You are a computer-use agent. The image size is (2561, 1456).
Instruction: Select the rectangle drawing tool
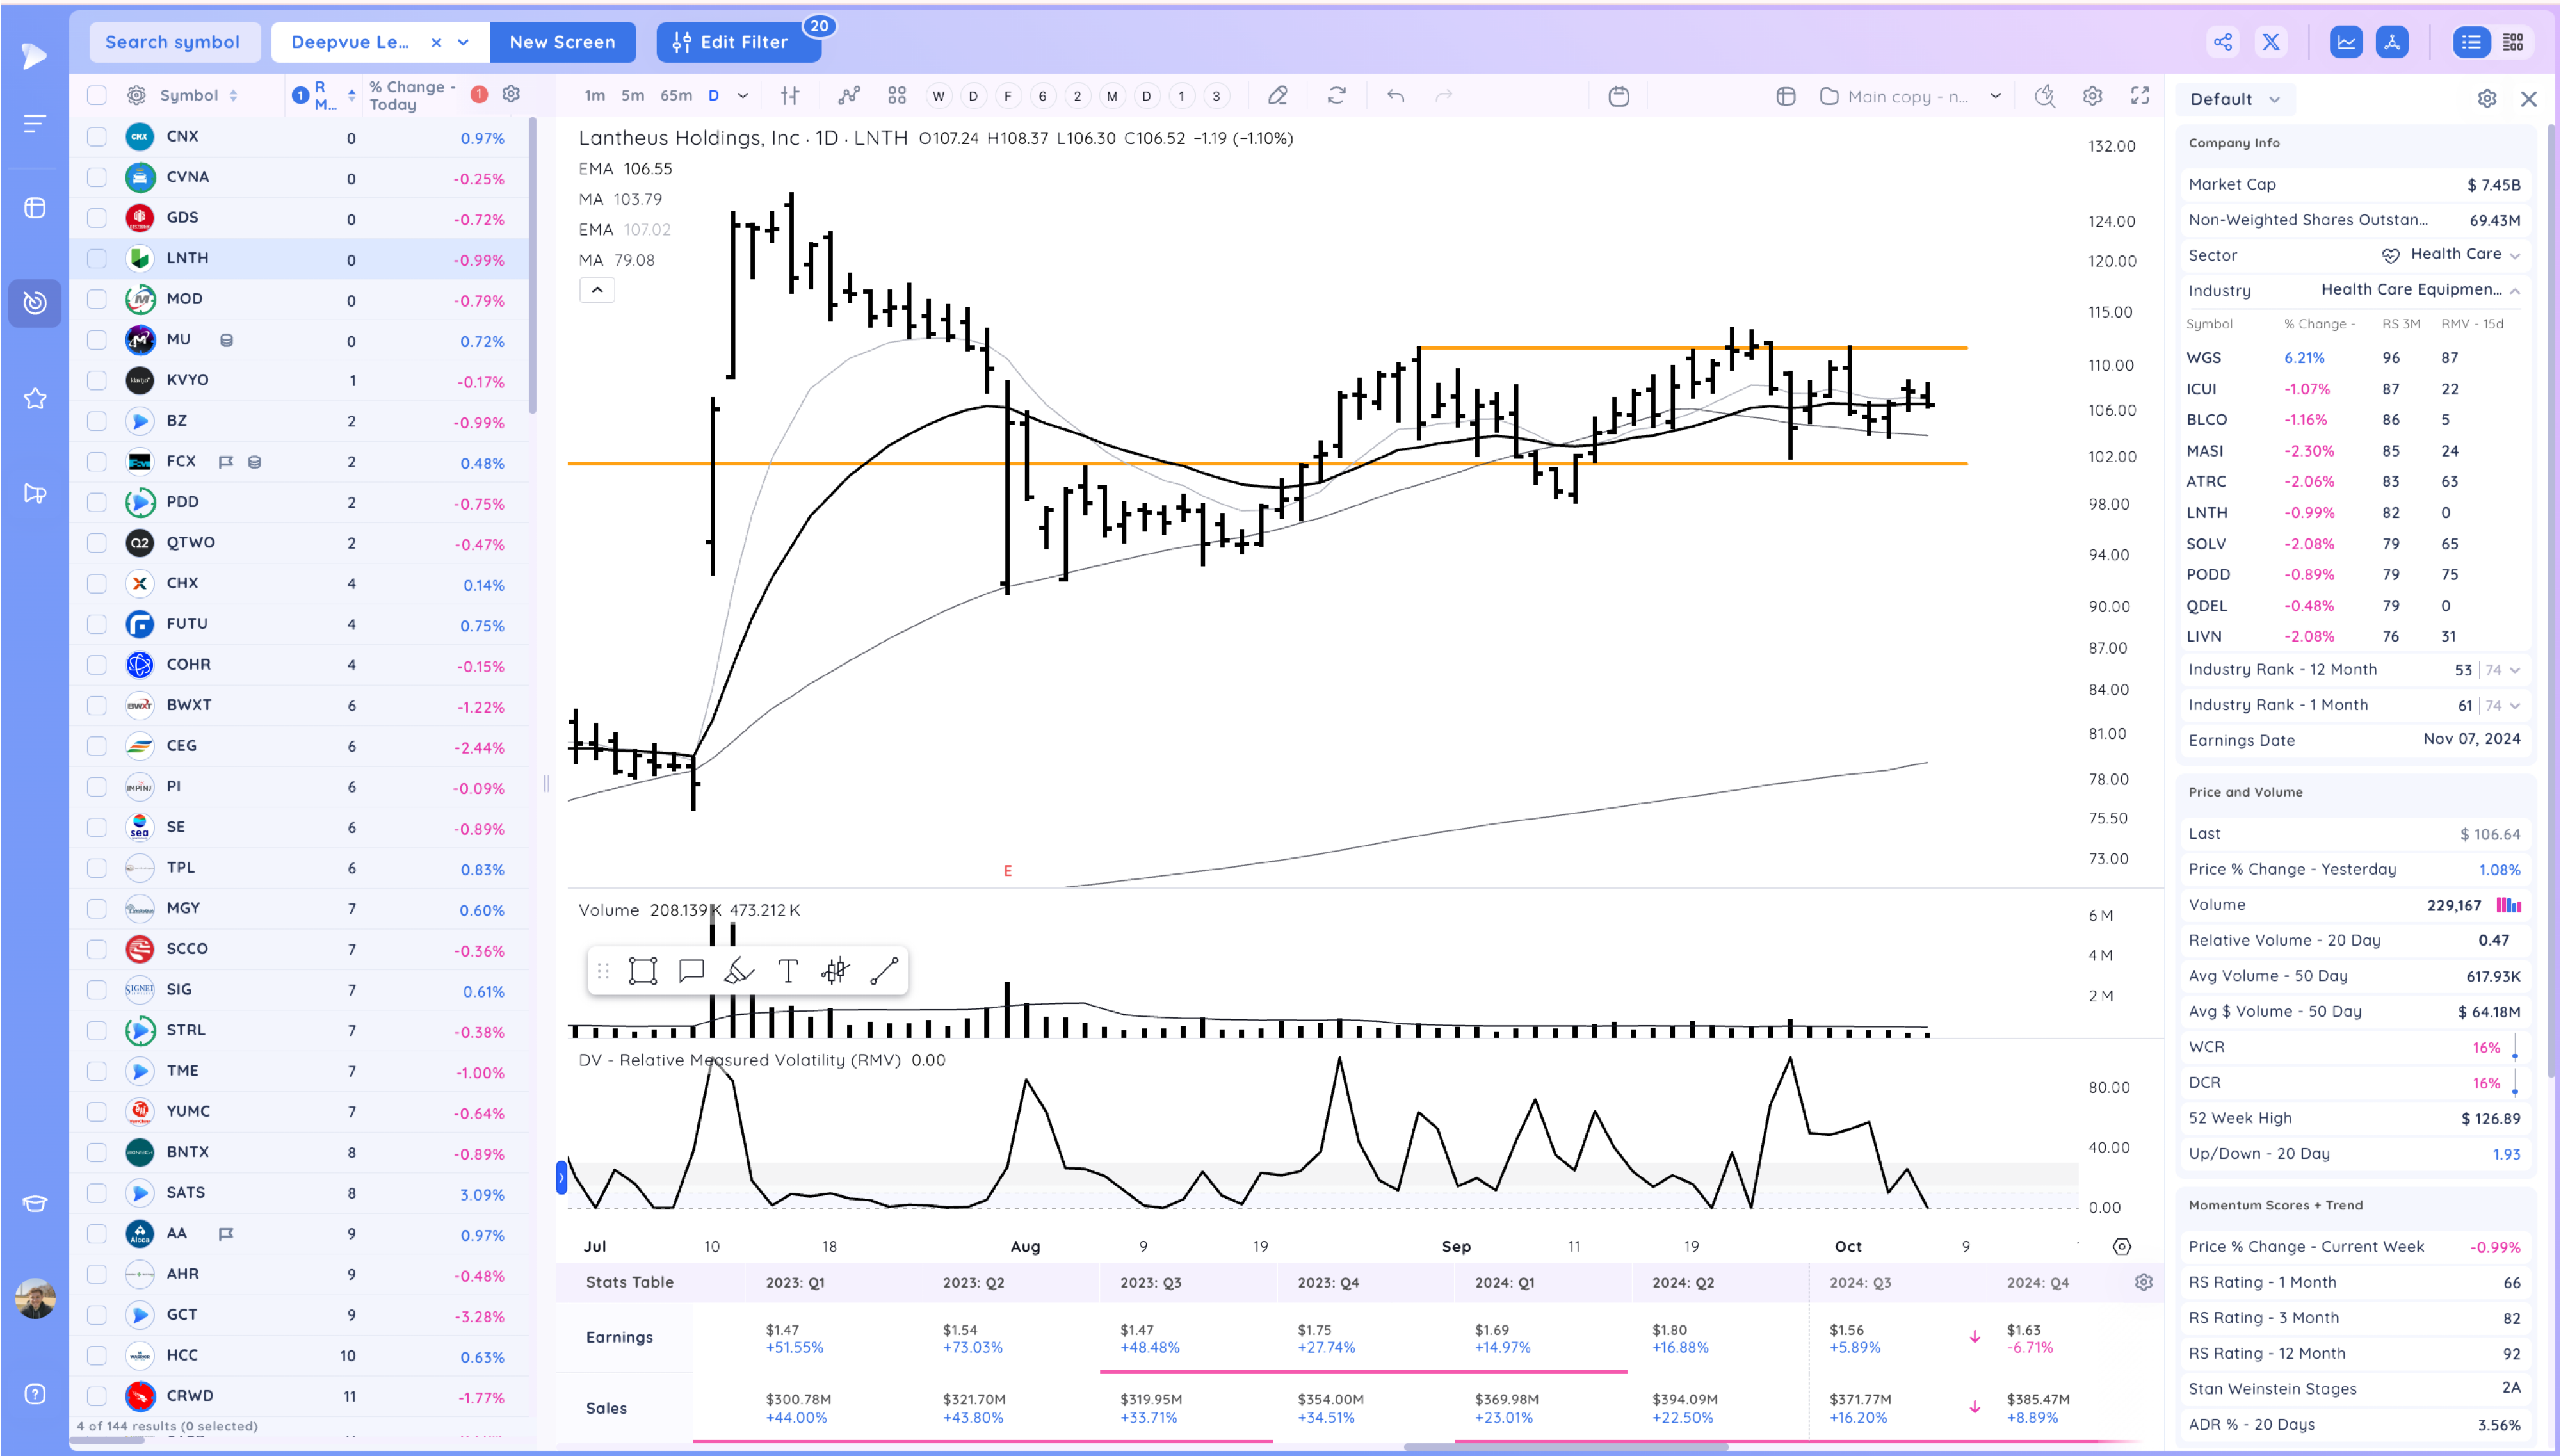pos(642,971)
